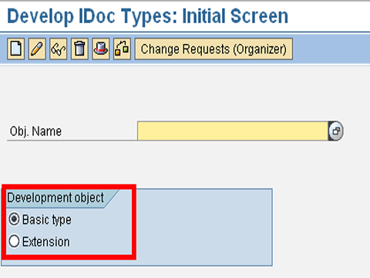The image size is (370, 278).
Task: Click the Delete trash can icon
Action: pos(79,49)
